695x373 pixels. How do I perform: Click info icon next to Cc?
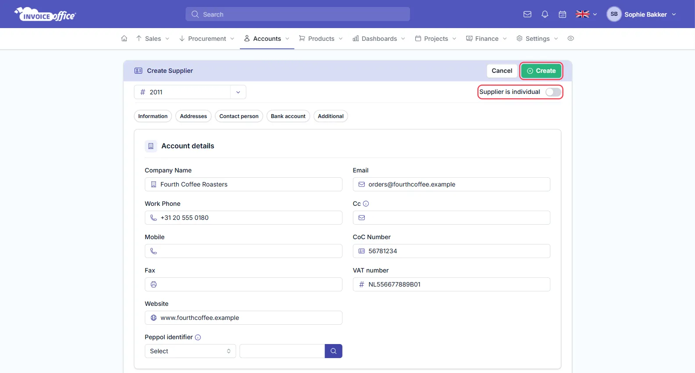tap(366, 204)
